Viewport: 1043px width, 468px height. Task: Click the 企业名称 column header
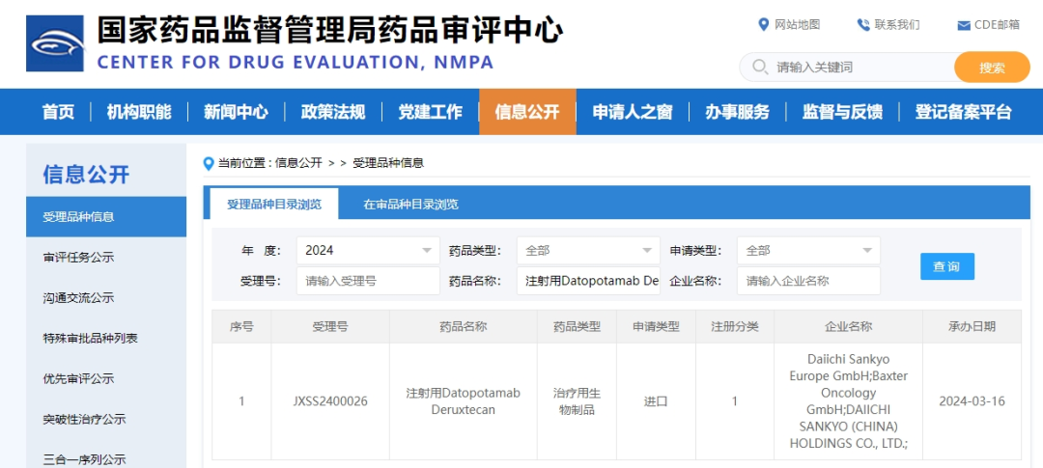pos(848,326)
